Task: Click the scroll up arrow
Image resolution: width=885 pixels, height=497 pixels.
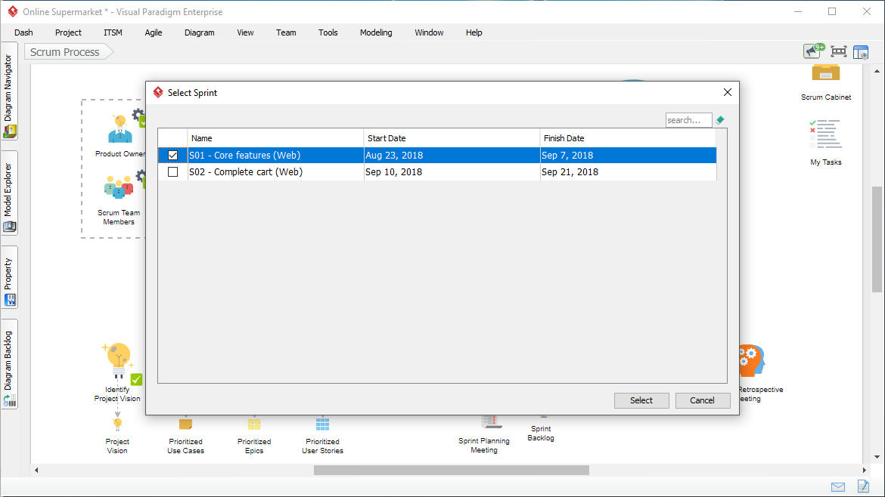Action: coord(877,71)
